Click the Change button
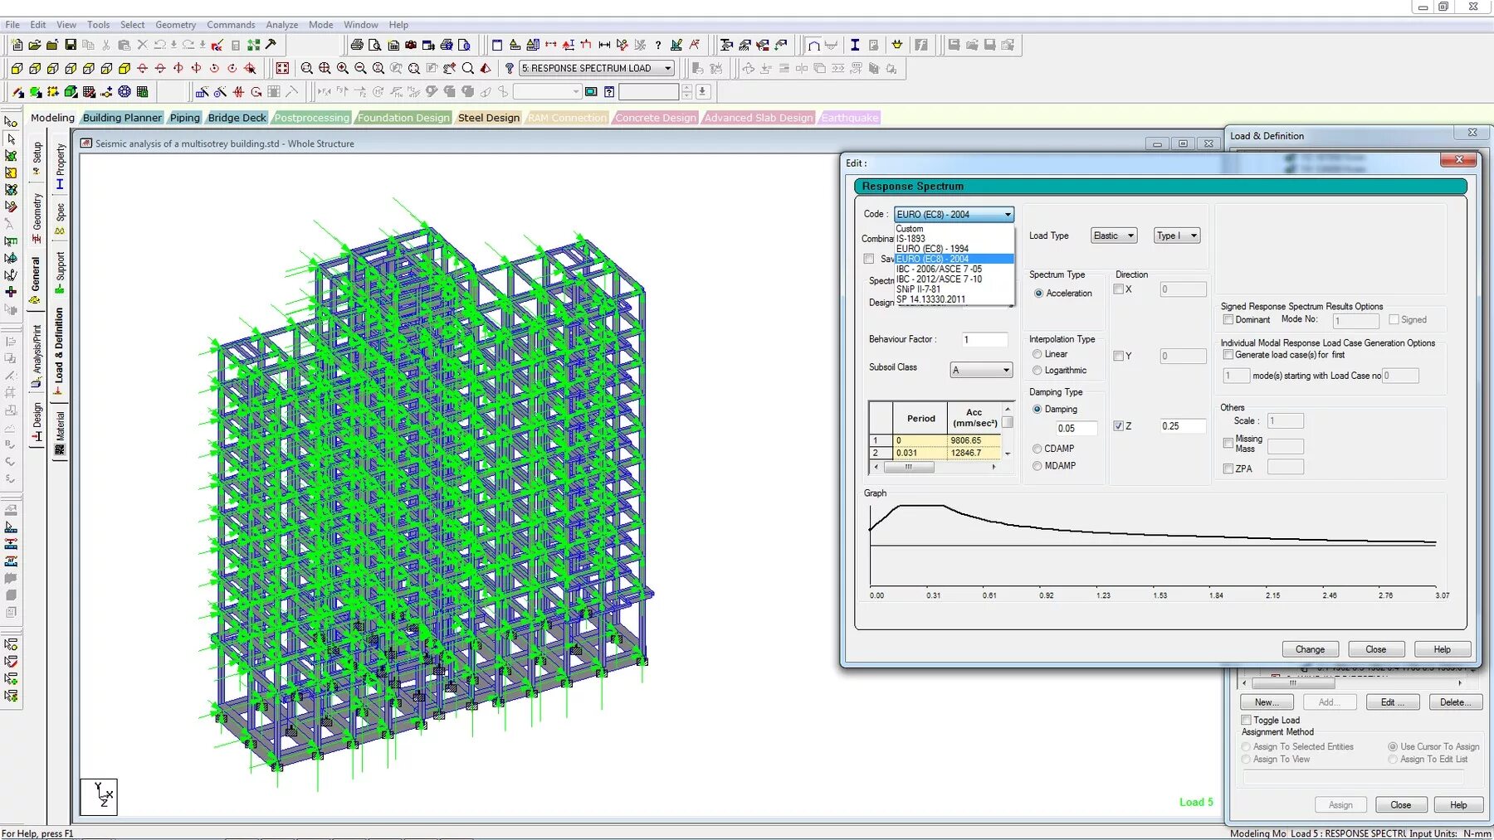This screenshot has width=1494, height=840. pyautogui.click(x=1310, y=649)
